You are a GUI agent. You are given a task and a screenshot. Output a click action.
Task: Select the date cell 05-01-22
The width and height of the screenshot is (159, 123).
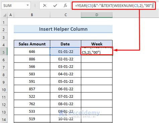[66, 81]
